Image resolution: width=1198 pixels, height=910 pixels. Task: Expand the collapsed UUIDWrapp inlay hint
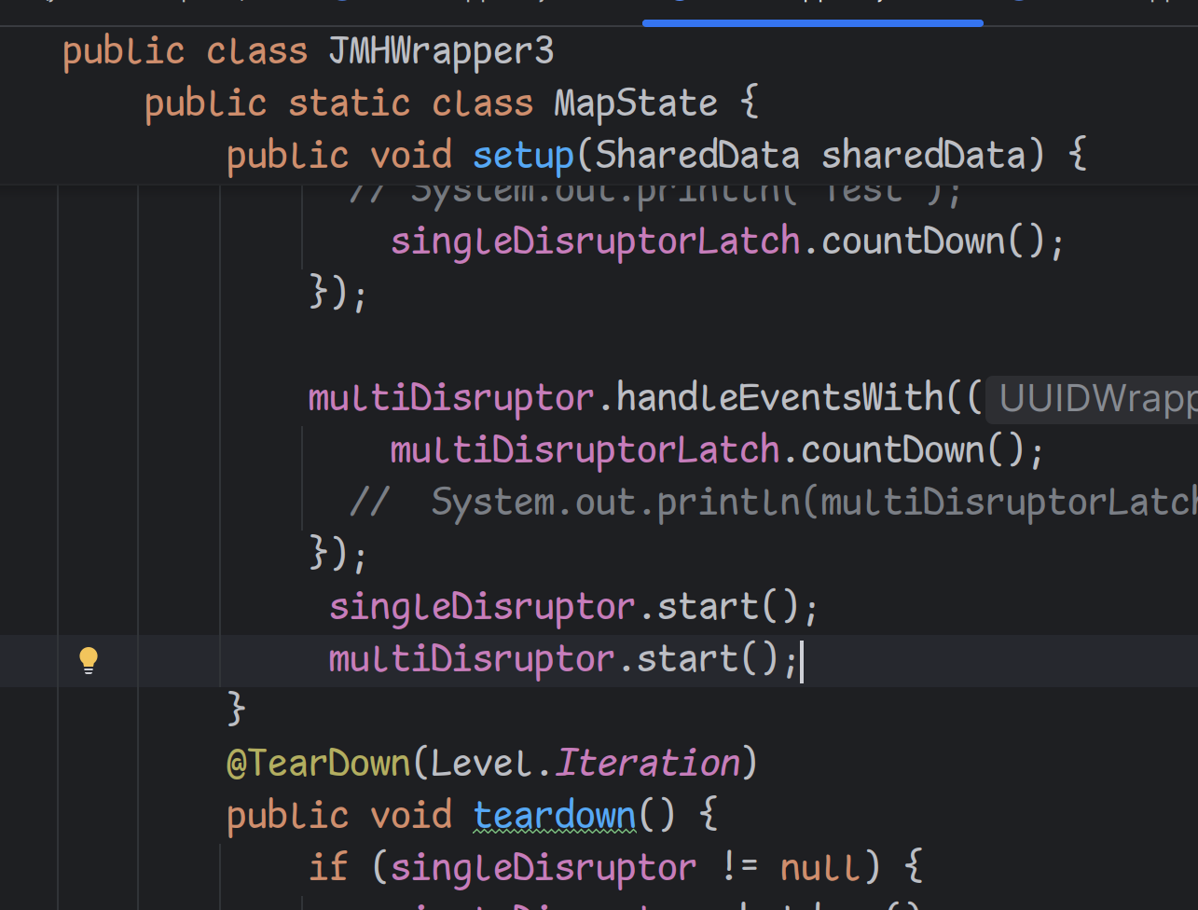[x=1096, y=399]
